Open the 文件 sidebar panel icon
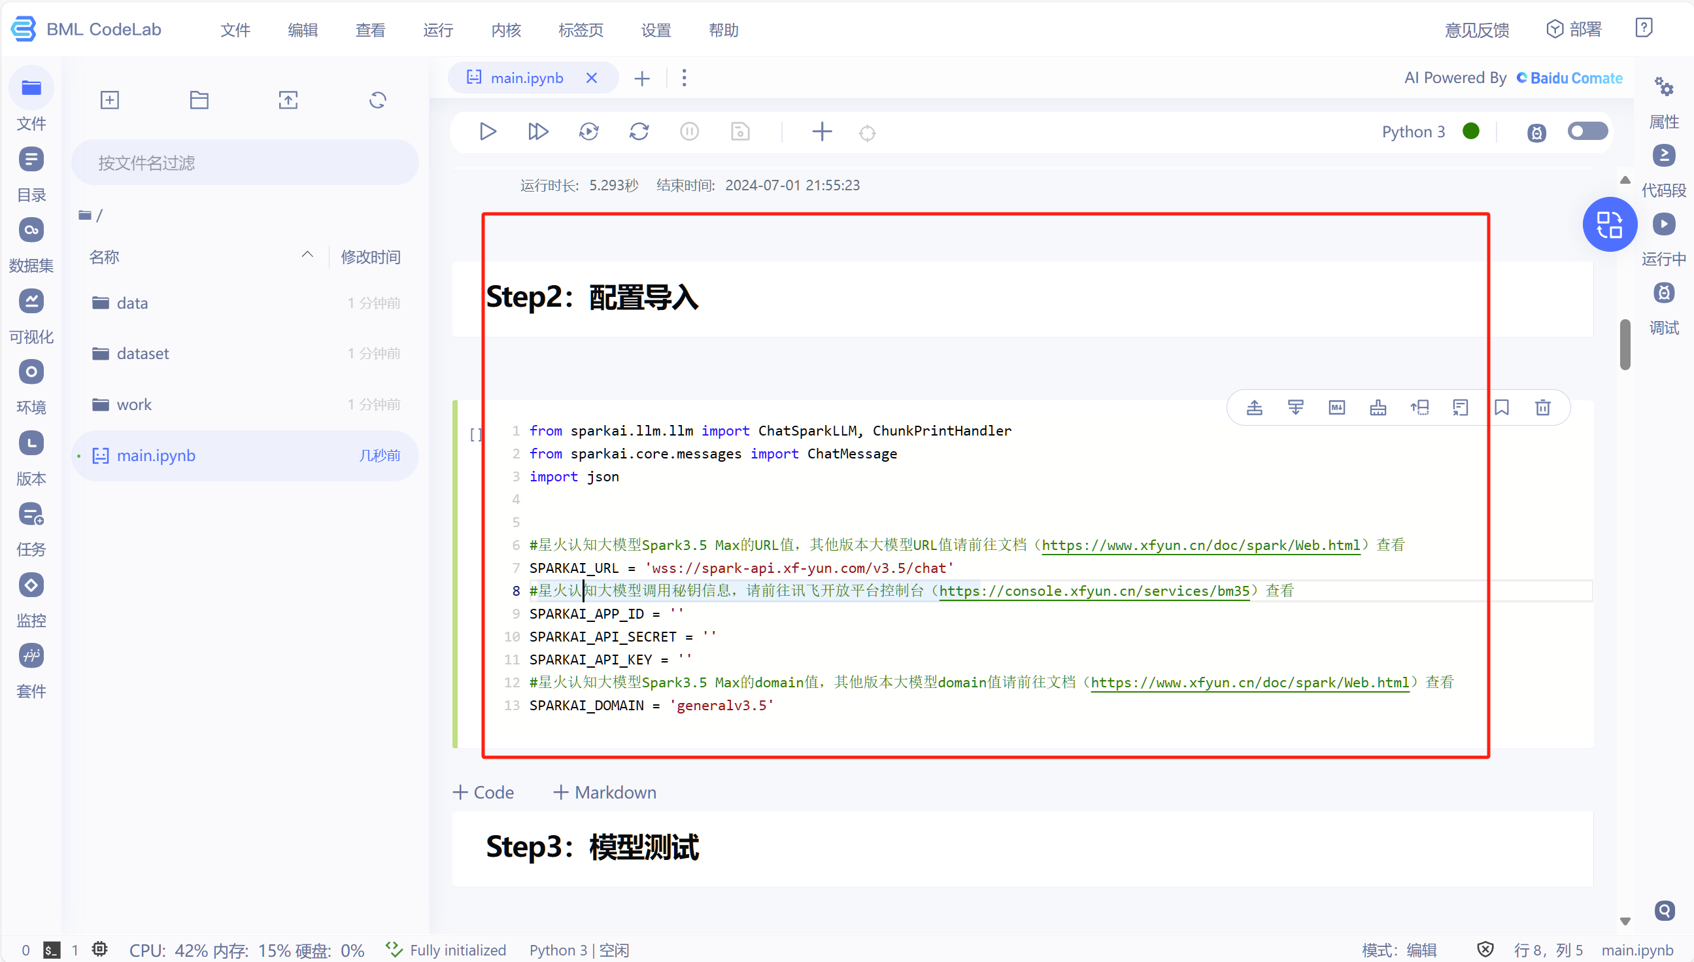Viewport: 1694px width, 962px height. [x=31, y=88]
